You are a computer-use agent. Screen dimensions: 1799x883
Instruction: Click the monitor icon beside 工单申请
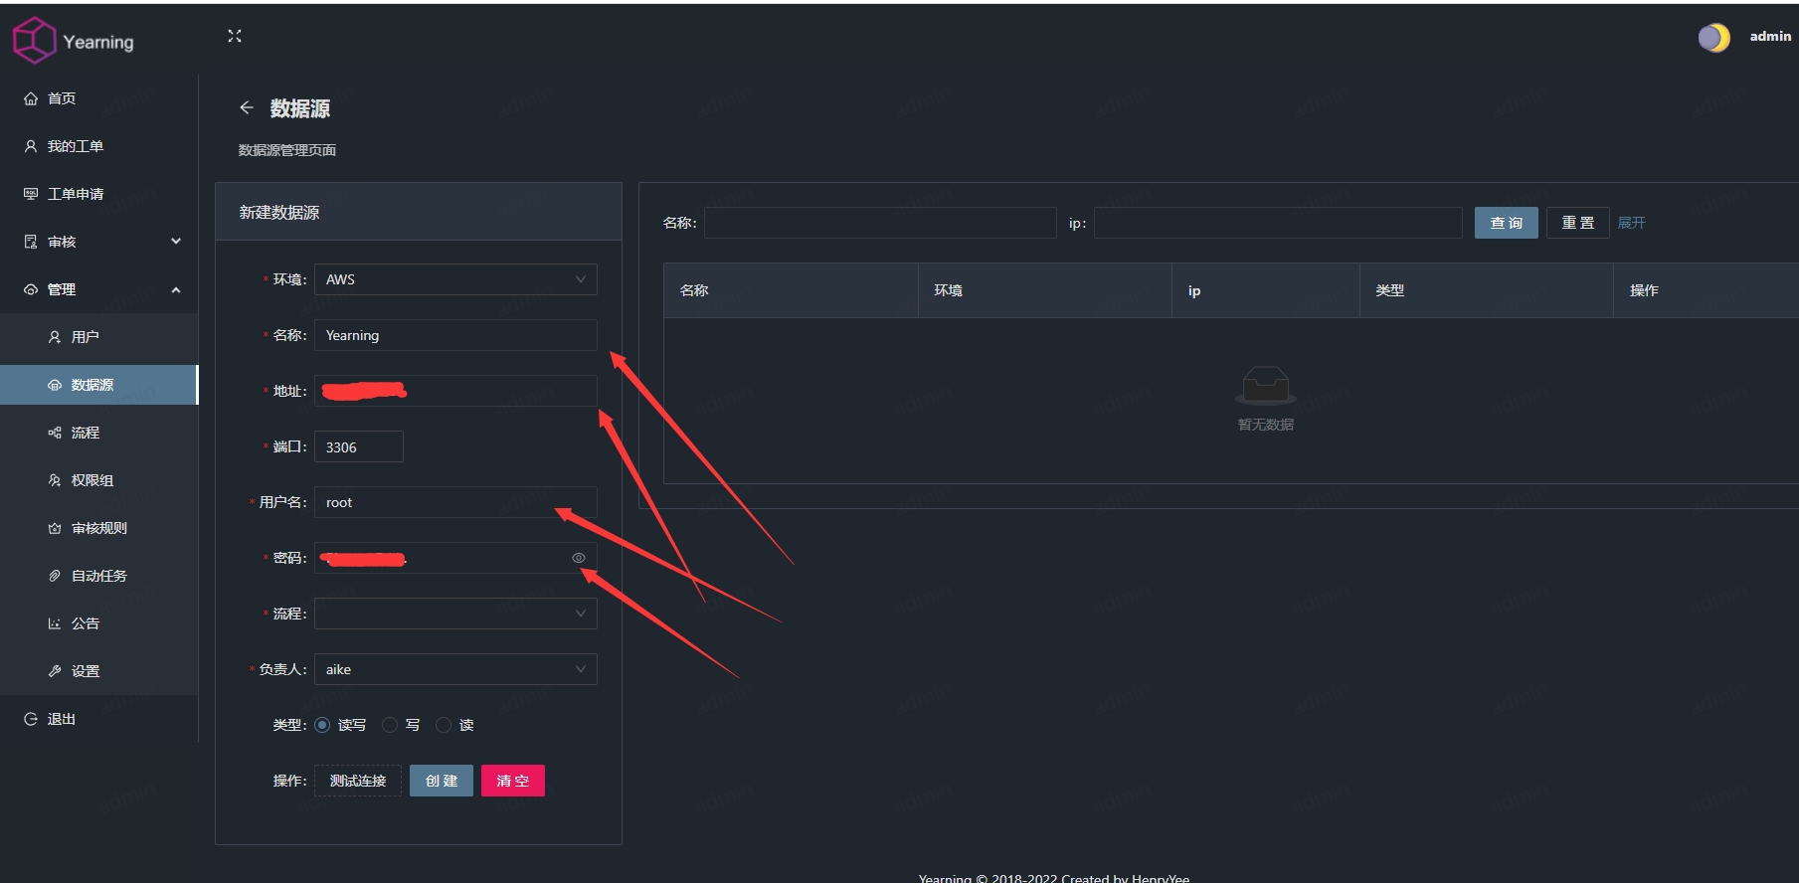[x=31, y=194]
